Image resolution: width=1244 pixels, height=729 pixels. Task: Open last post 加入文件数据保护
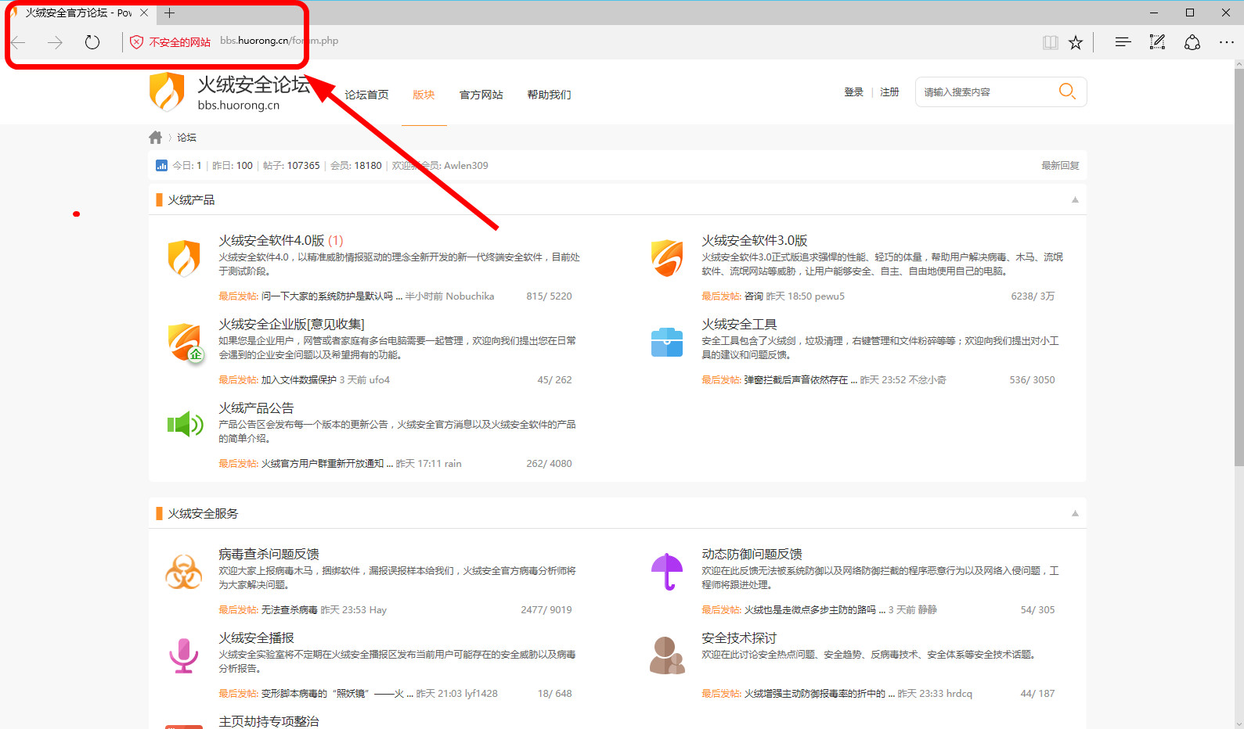(298, 380)
